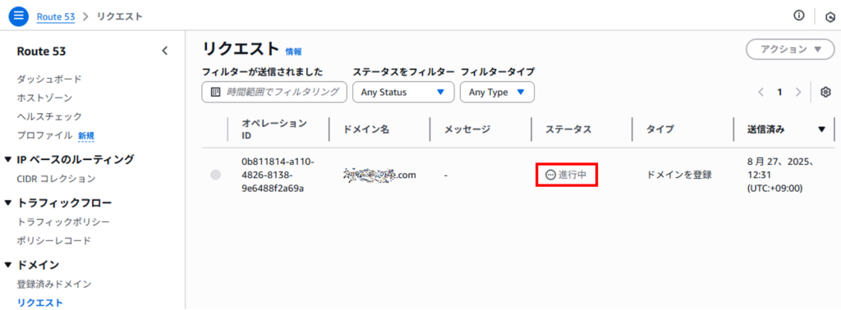841x310 pixels.
Task: Click the Route 53 sidebar title
Action: tap(41, 51)
